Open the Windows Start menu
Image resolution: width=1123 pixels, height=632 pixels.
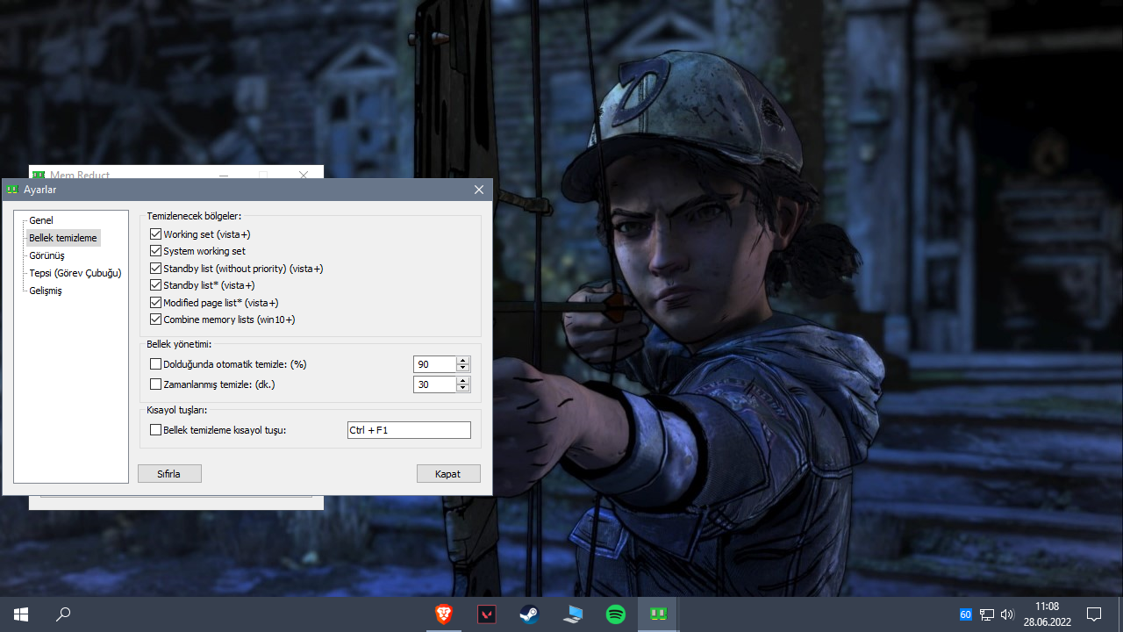pyautogui.click(x=21, y=614)
